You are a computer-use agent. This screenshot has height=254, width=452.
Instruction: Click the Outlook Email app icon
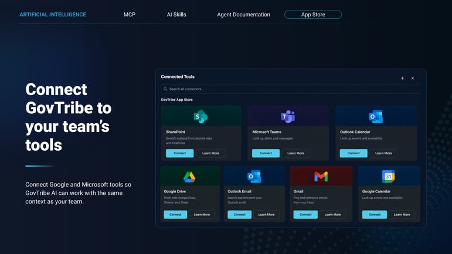pos(254,177)
